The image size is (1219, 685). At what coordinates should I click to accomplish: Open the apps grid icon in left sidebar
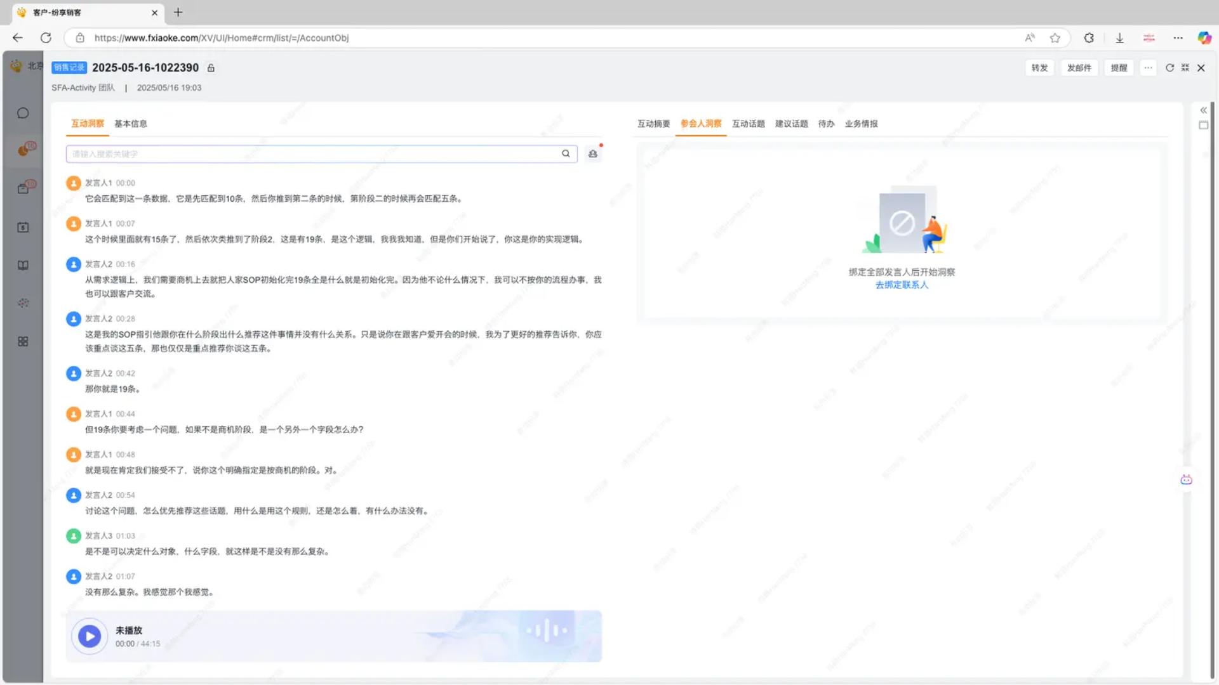pyautogui.click(x=23, y=342)
